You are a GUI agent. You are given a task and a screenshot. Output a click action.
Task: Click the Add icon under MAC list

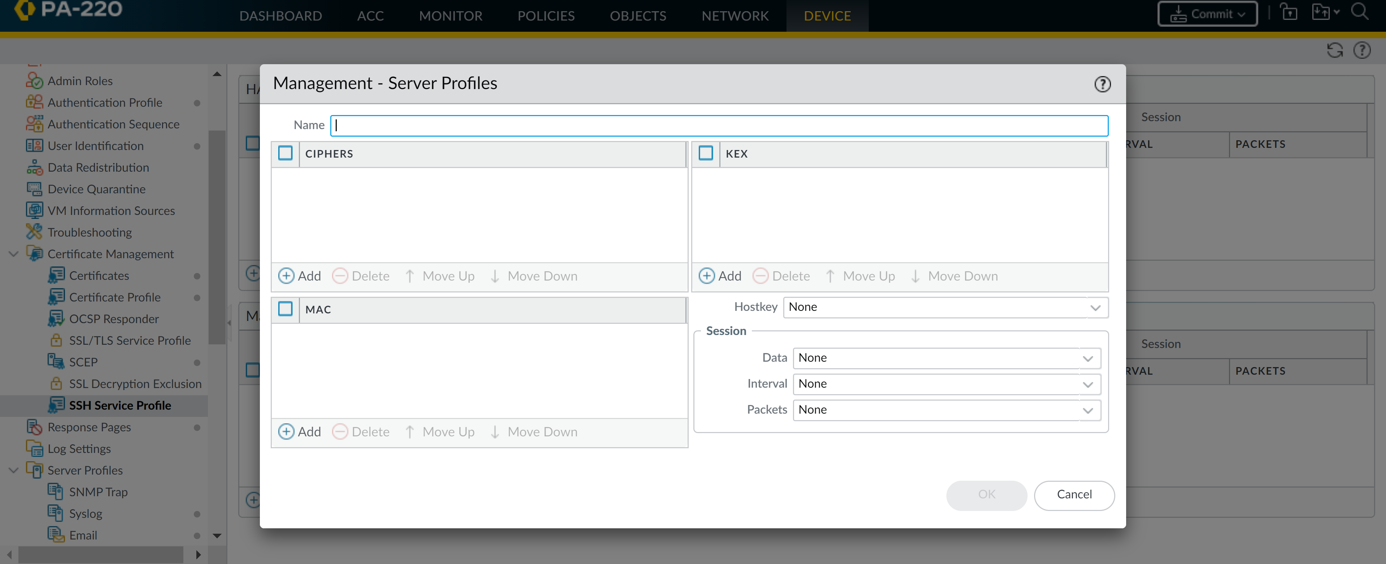coord(286,432)
